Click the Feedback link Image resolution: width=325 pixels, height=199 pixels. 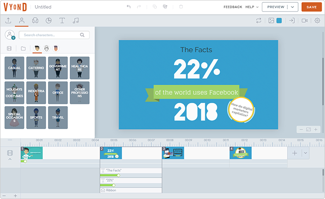[x=233, y=7]
